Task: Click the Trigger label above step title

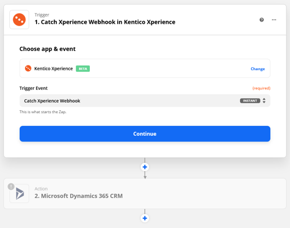Action: (x=42, y=15)
